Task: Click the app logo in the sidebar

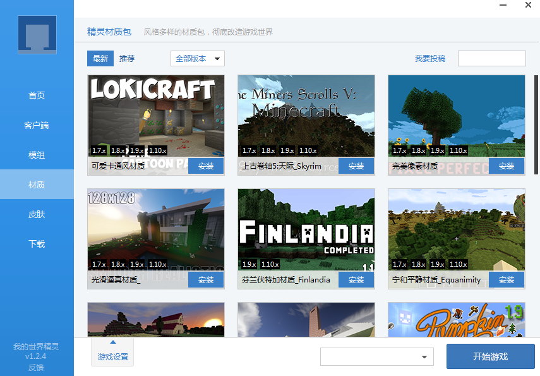Action: (37, 35)
